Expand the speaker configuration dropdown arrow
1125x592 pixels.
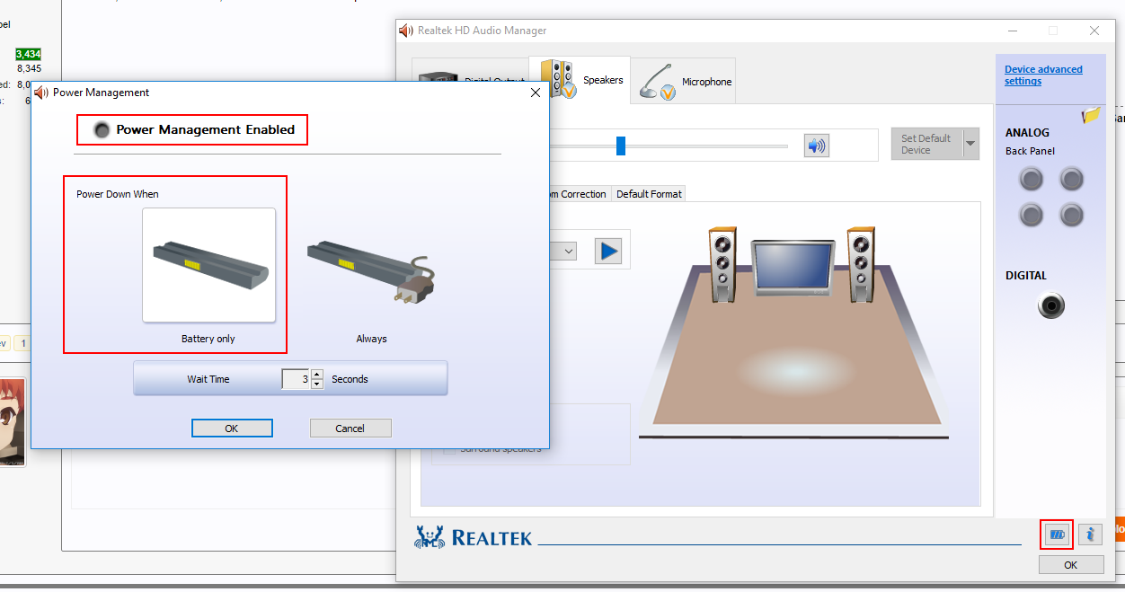point(568,252)
